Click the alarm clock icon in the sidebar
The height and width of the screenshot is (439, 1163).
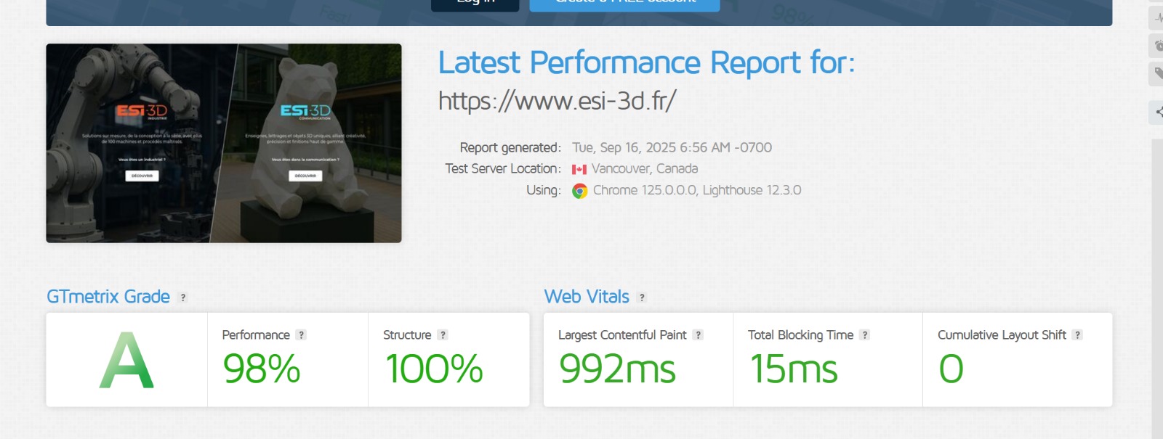[x=1157, y=46]
